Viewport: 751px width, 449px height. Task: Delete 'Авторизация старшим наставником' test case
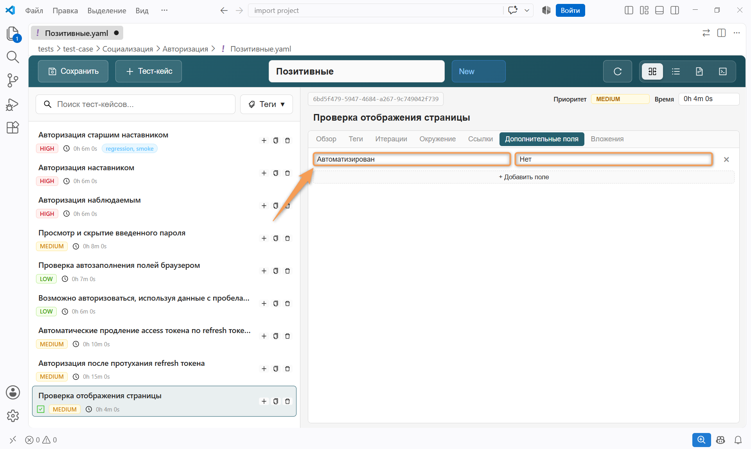tap(287, 141)
